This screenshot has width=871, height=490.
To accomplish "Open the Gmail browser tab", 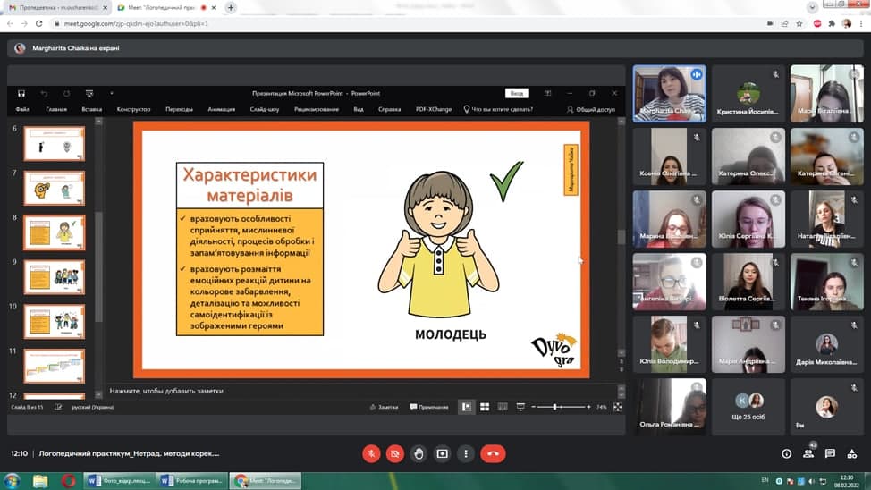I will [x=55, y=7].
